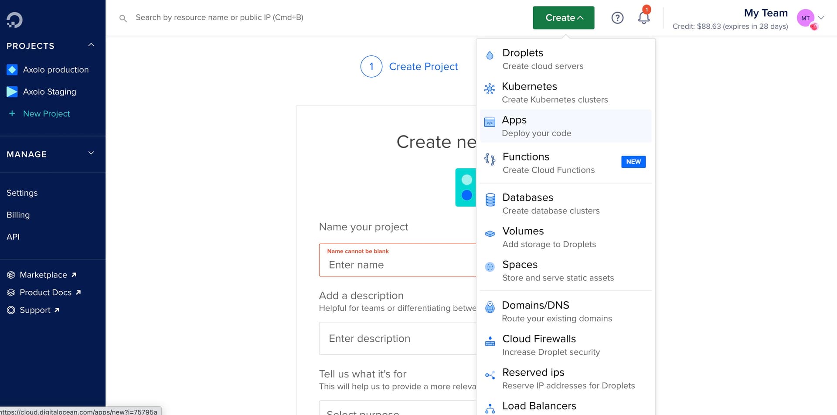Click the DigitalOcean logo icon
837x415 pixels.
coord(14,20)
